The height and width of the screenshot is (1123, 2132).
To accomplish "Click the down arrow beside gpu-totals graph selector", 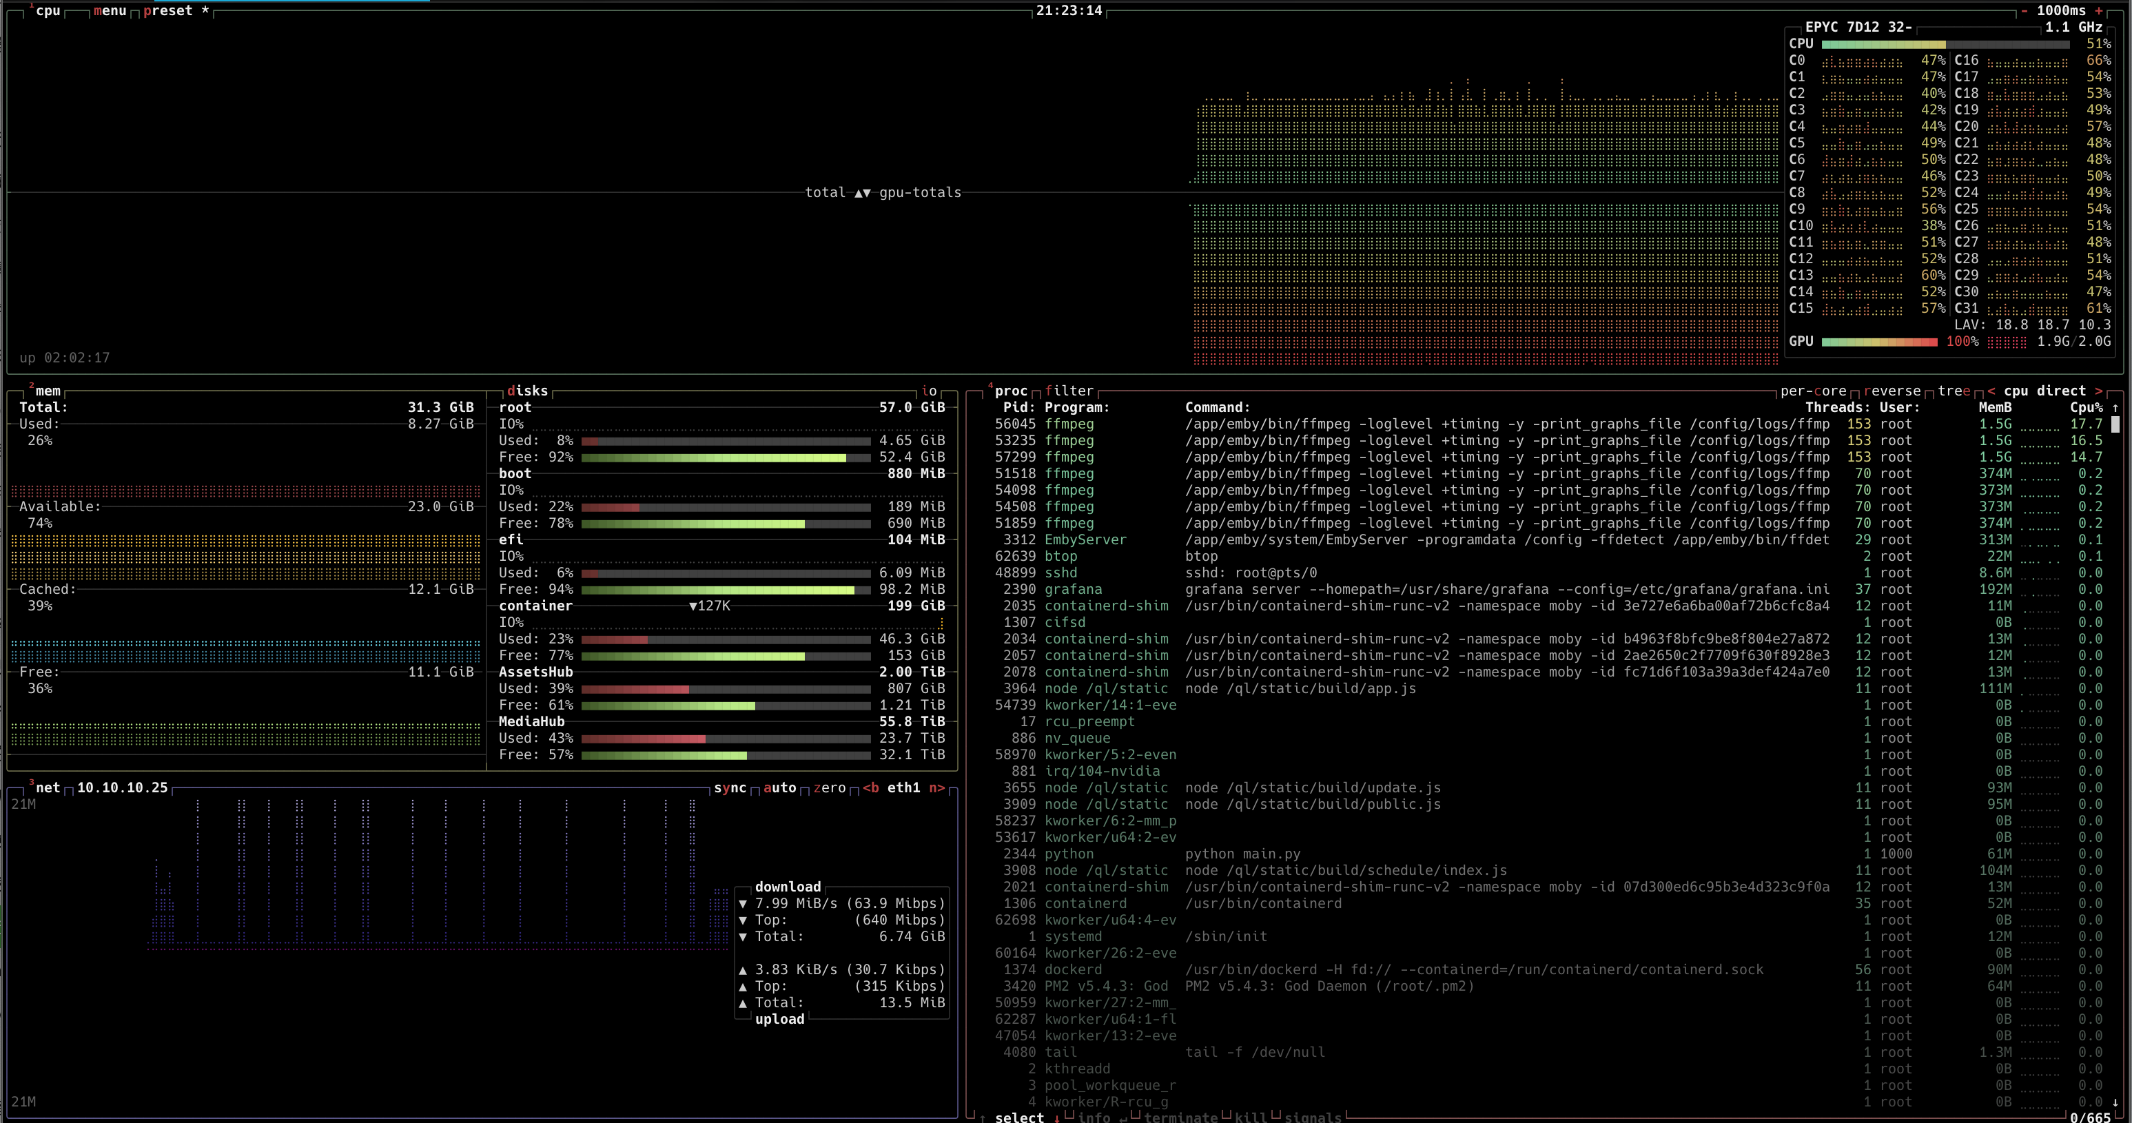I will tap(869, 192).
